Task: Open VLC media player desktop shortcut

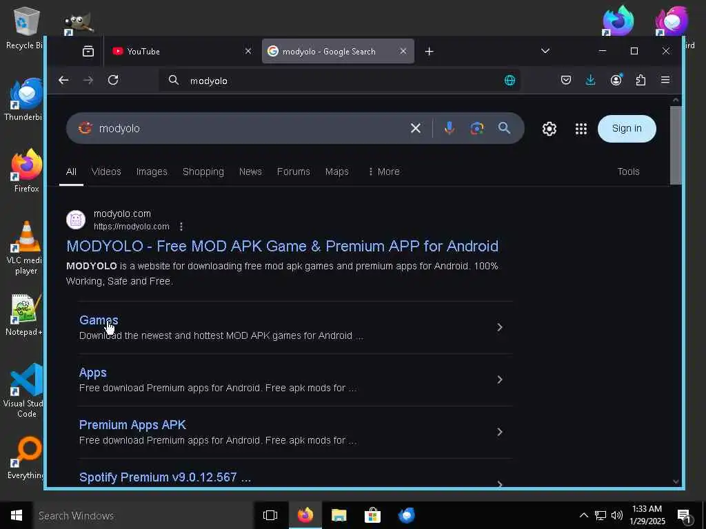Action: tap(26, 247)
